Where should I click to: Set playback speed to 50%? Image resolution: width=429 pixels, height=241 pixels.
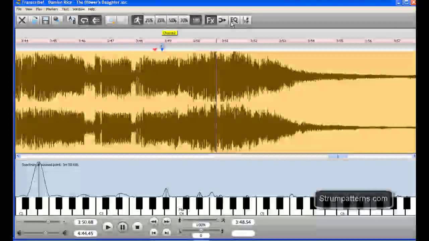click(172, 20)
